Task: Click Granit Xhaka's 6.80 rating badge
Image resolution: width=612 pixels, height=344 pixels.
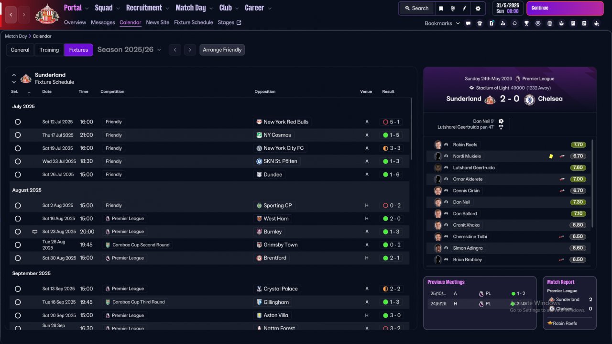Action: (578, 225)
